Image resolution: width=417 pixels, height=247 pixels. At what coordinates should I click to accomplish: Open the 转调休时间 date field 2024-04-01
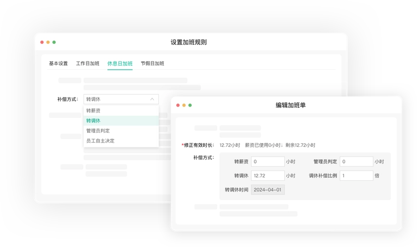point(267,190)
